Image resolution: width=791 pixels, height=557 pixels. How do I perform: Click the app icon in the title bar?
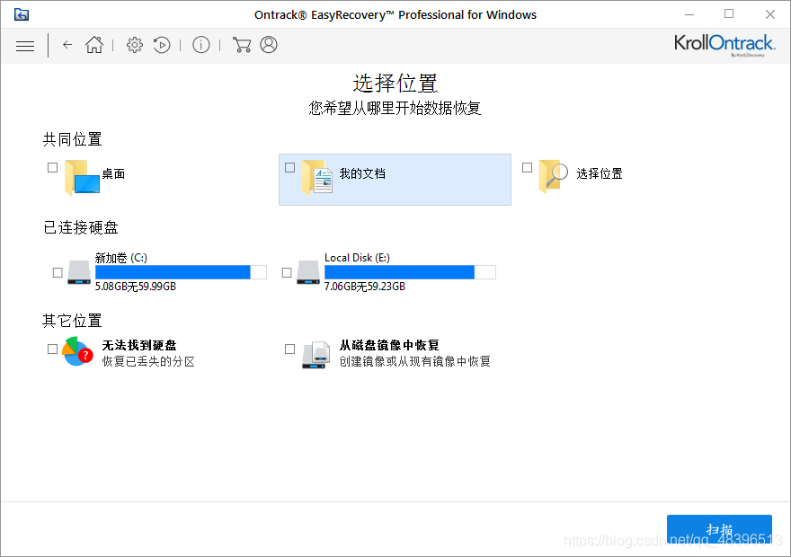[21, 13]
